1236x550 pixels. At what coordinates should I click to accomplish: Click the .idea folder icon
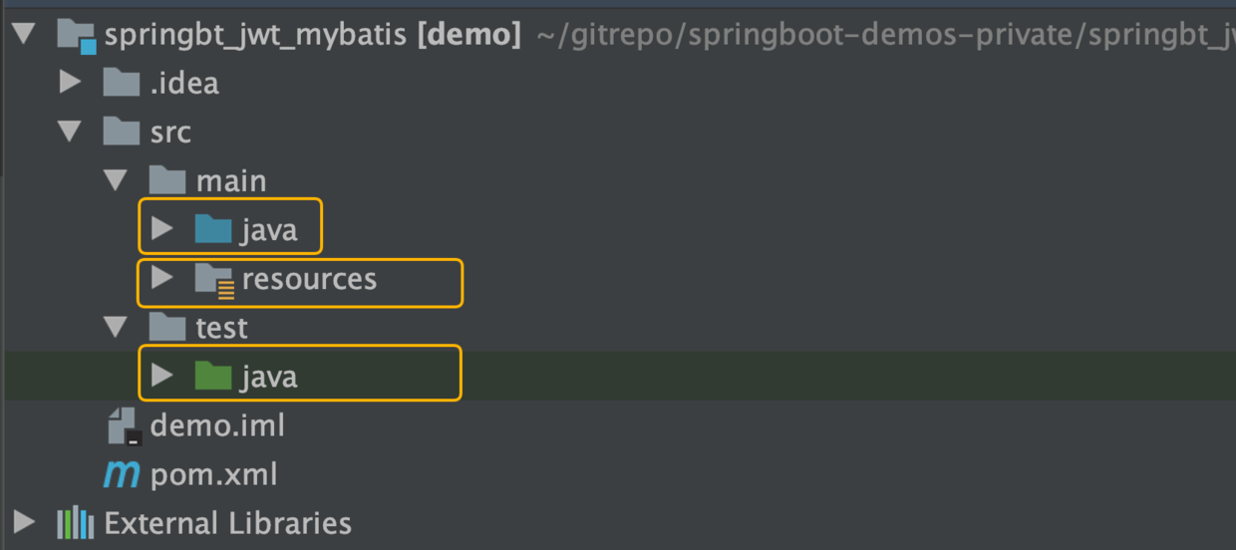coord(122,83)
